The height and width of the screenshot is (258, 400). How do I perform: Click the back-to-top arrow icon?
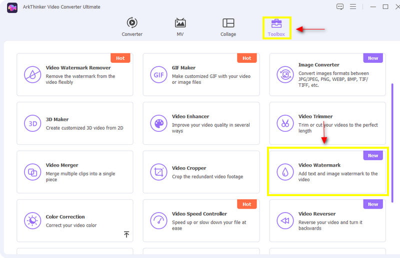pyautogui.click(x=126, y=235)
